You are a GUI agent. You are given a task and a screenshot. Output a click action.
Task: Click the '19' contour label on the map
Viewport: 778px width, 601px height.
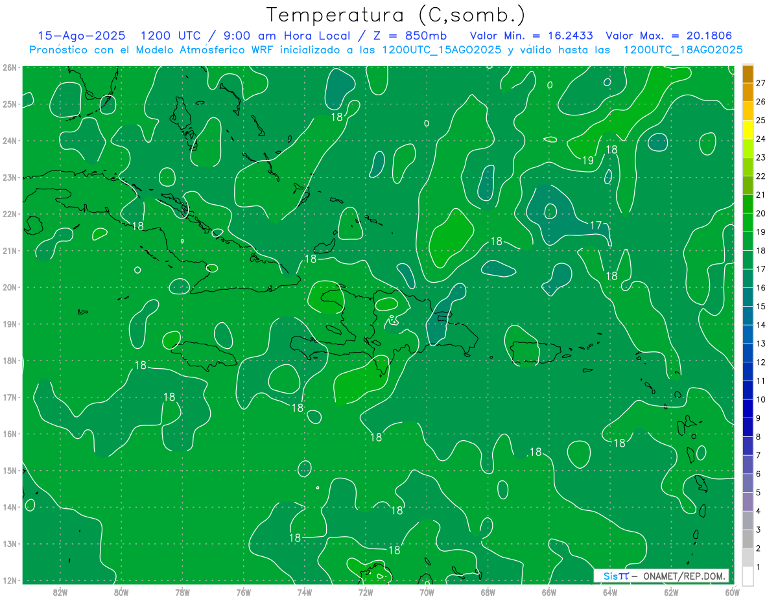pyautogui.click(x=587, y=161)
